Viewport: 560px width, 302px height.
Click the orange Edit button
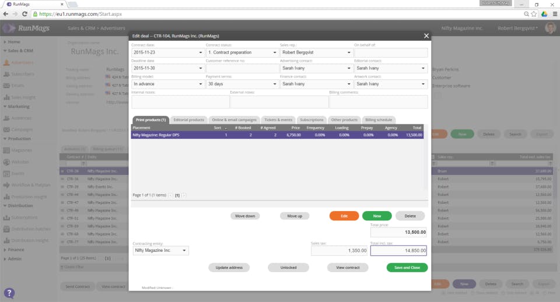pyautogui.click(x=344, y=216)
